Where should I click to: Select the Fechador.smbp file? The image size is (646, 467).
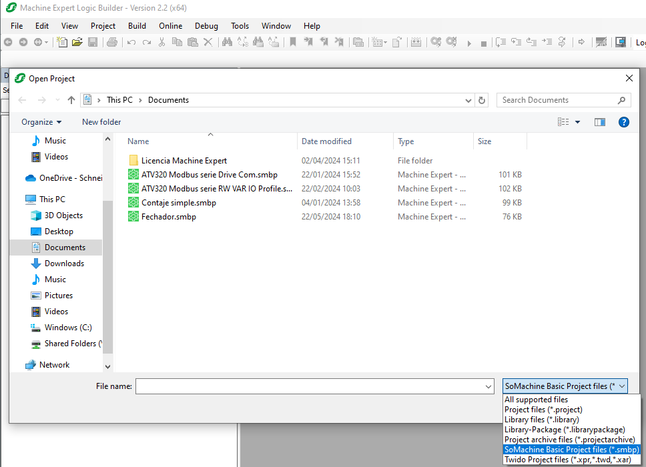point(168,217)
